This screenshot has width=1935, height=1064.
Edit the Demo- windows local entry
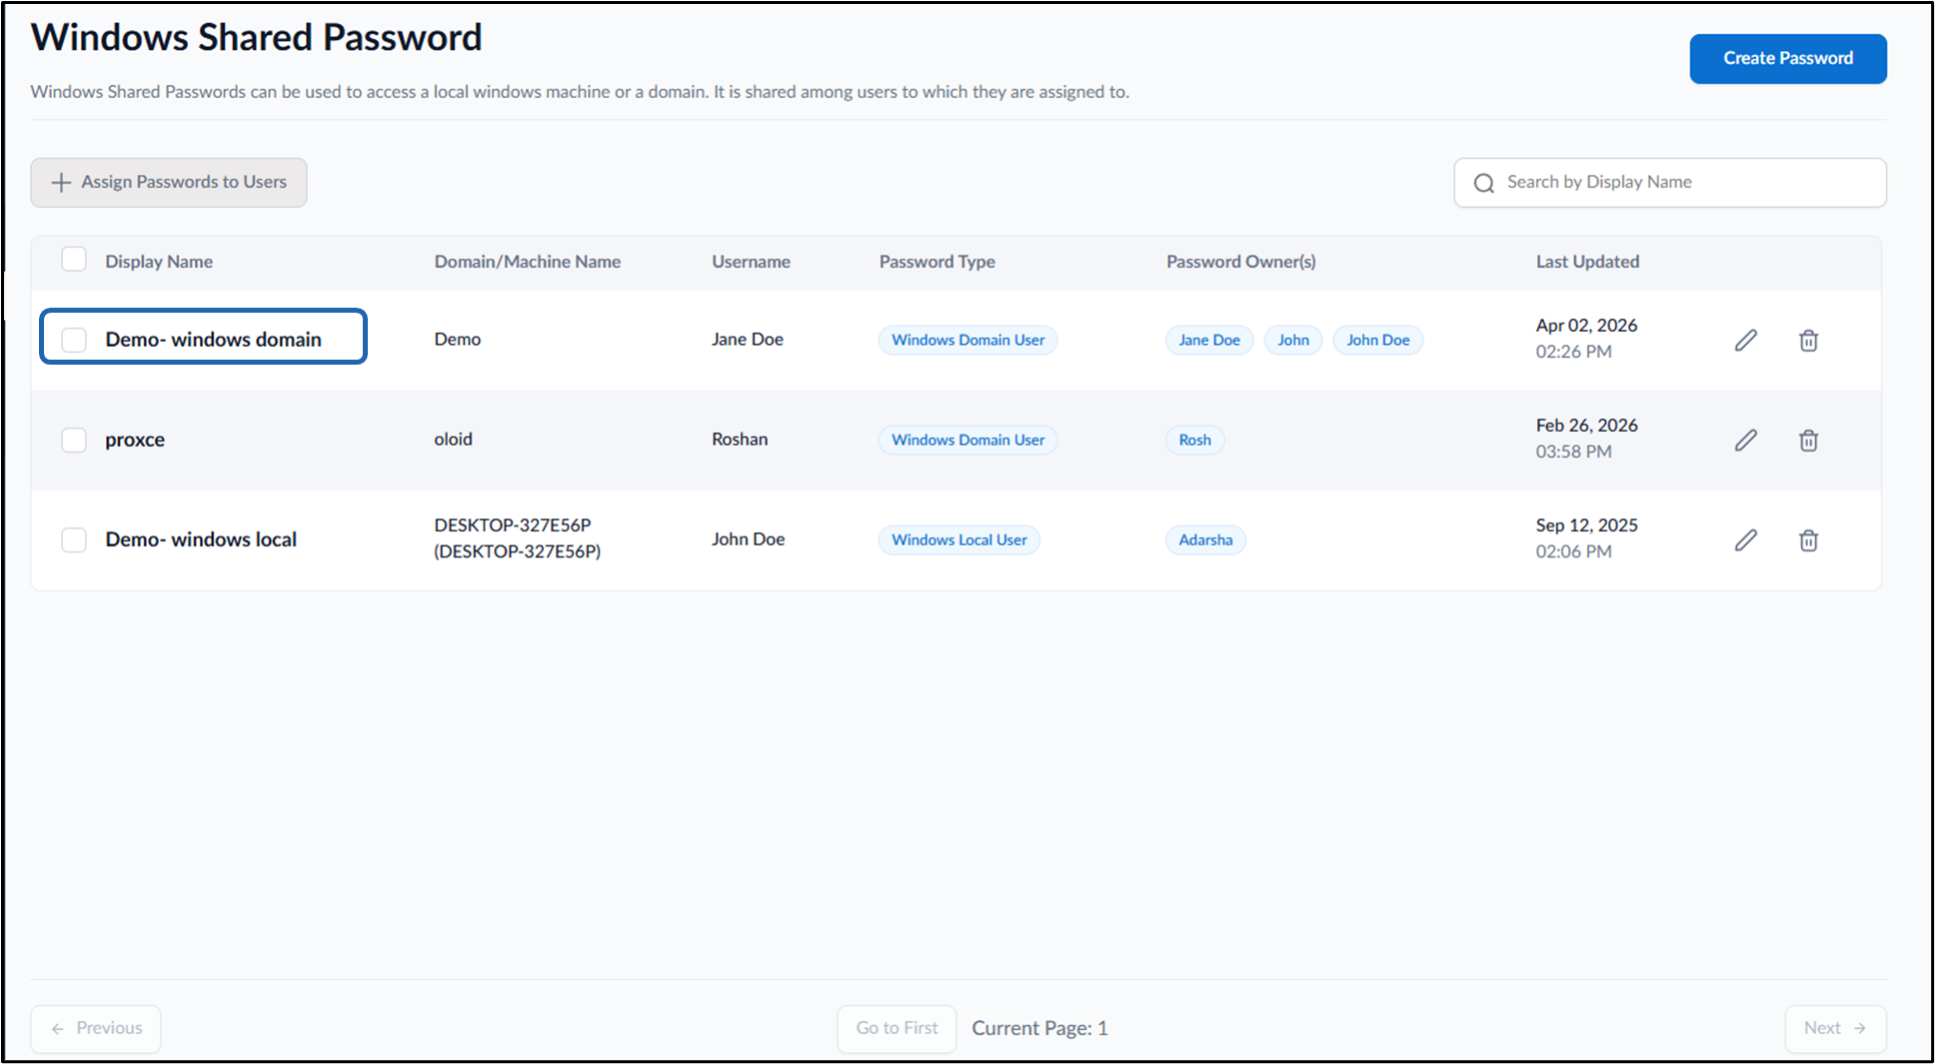pos(1745,540)
